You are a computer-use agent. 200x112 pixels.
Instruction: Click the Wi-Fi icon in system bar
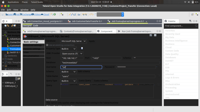click(x=185, y=2)
